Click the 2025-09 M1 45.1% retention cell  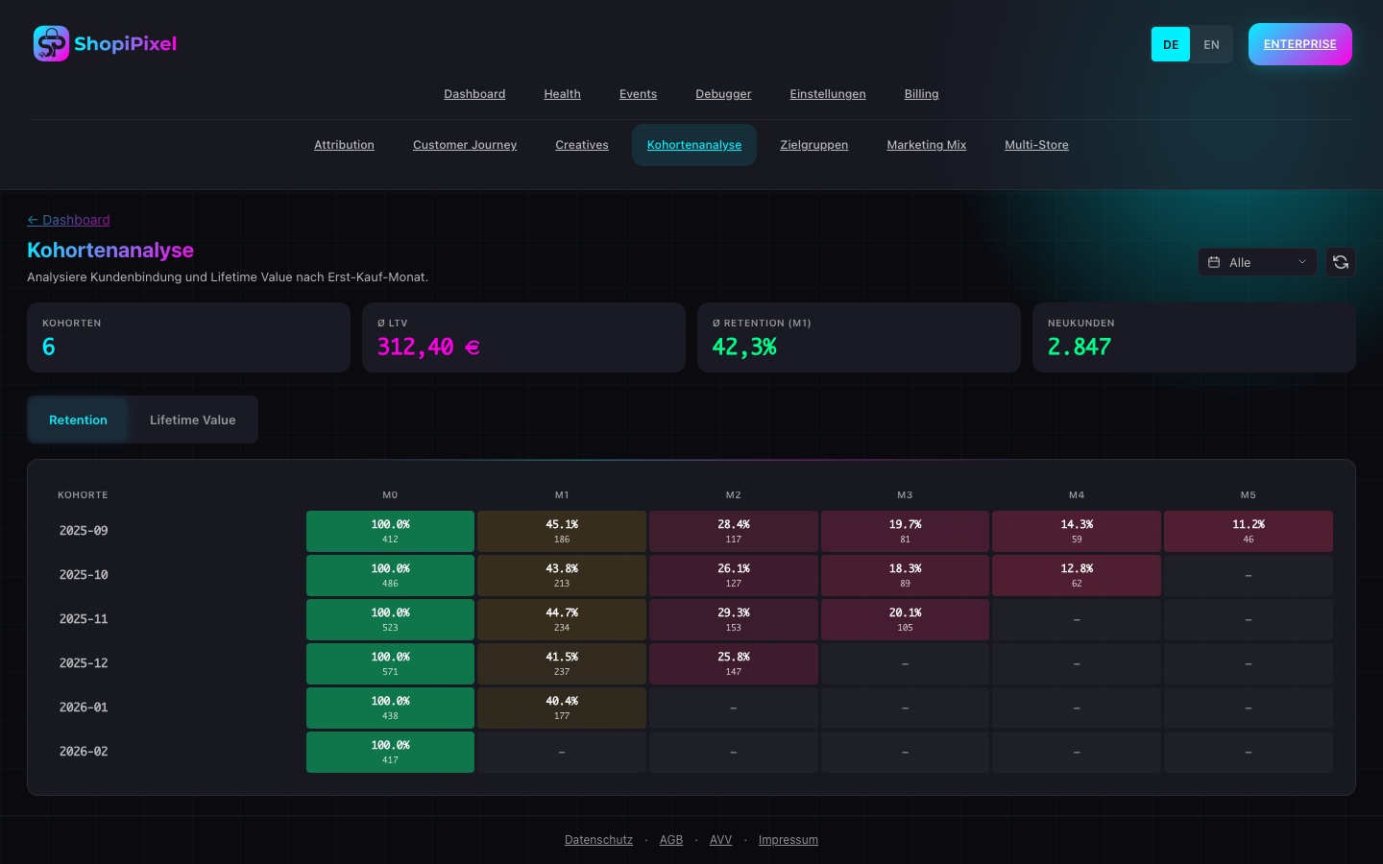[x=562, y=531]
